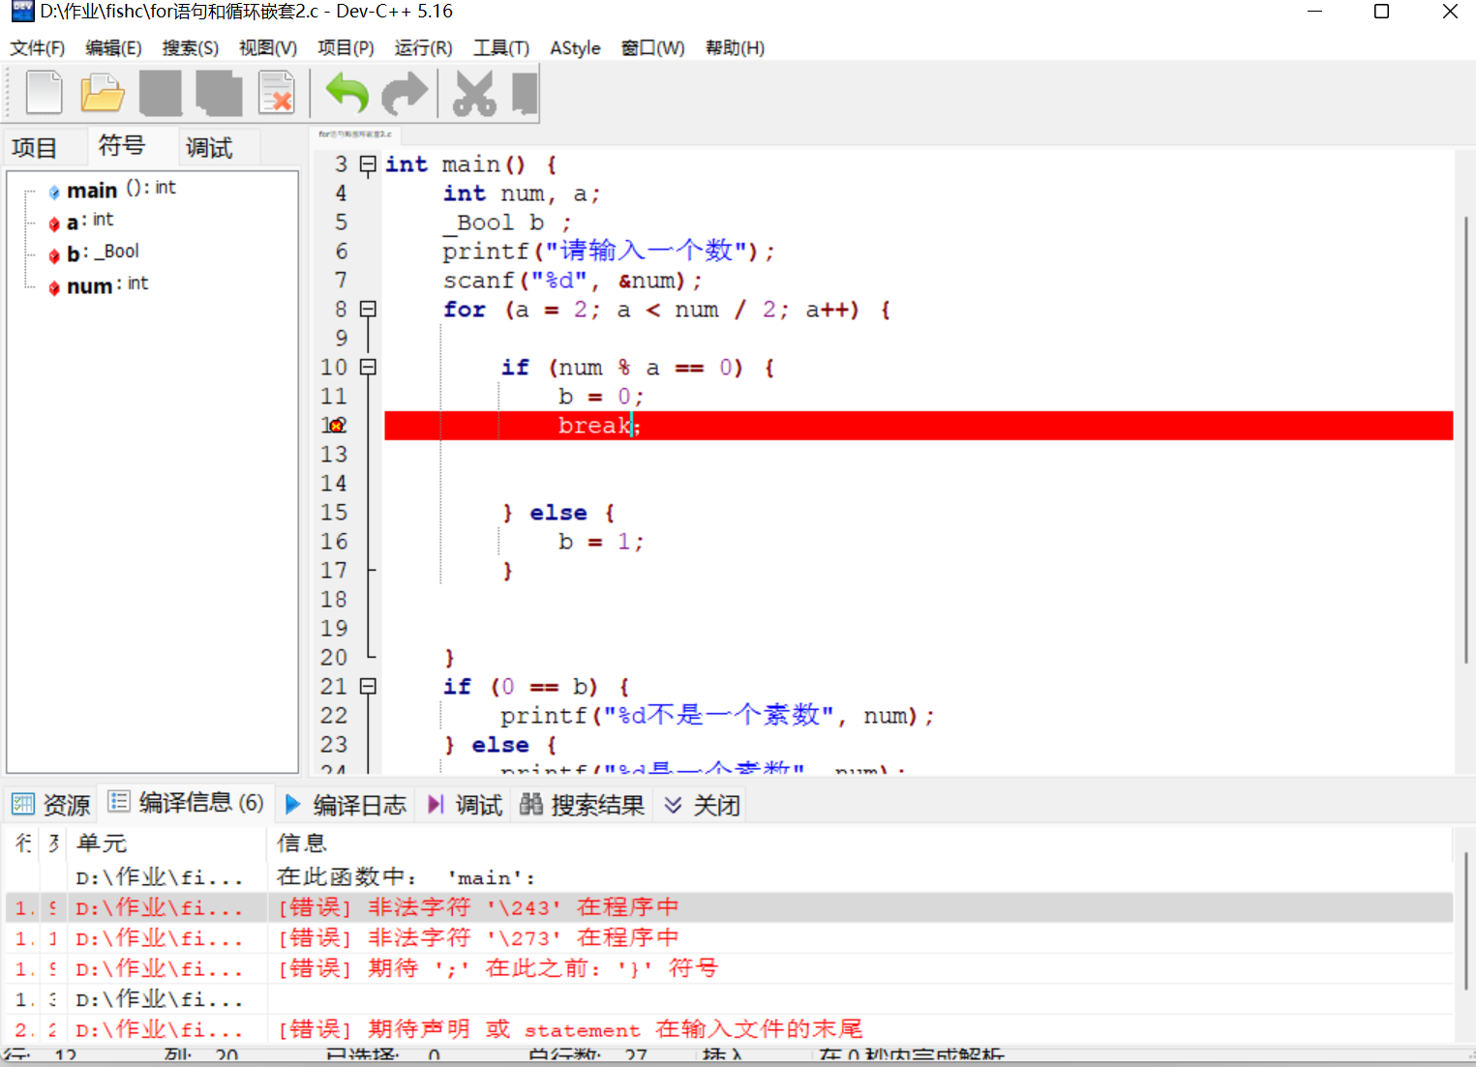This screenshot has width=1476, height=1067.
Task: Switch to the 编译日志 tab
Action: pyautogui.click(x=346, y=805)
